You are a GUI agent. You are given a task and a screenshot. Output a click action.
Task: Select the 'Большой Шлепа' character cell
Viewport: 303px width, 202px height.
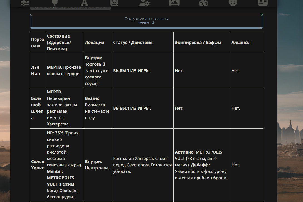point(38,108)
